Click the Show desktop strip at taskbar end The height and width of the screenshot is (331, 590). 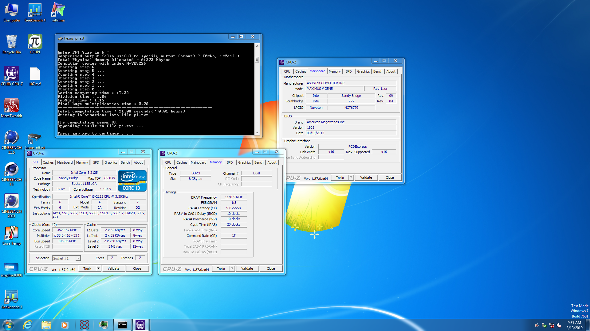(588, 325)
